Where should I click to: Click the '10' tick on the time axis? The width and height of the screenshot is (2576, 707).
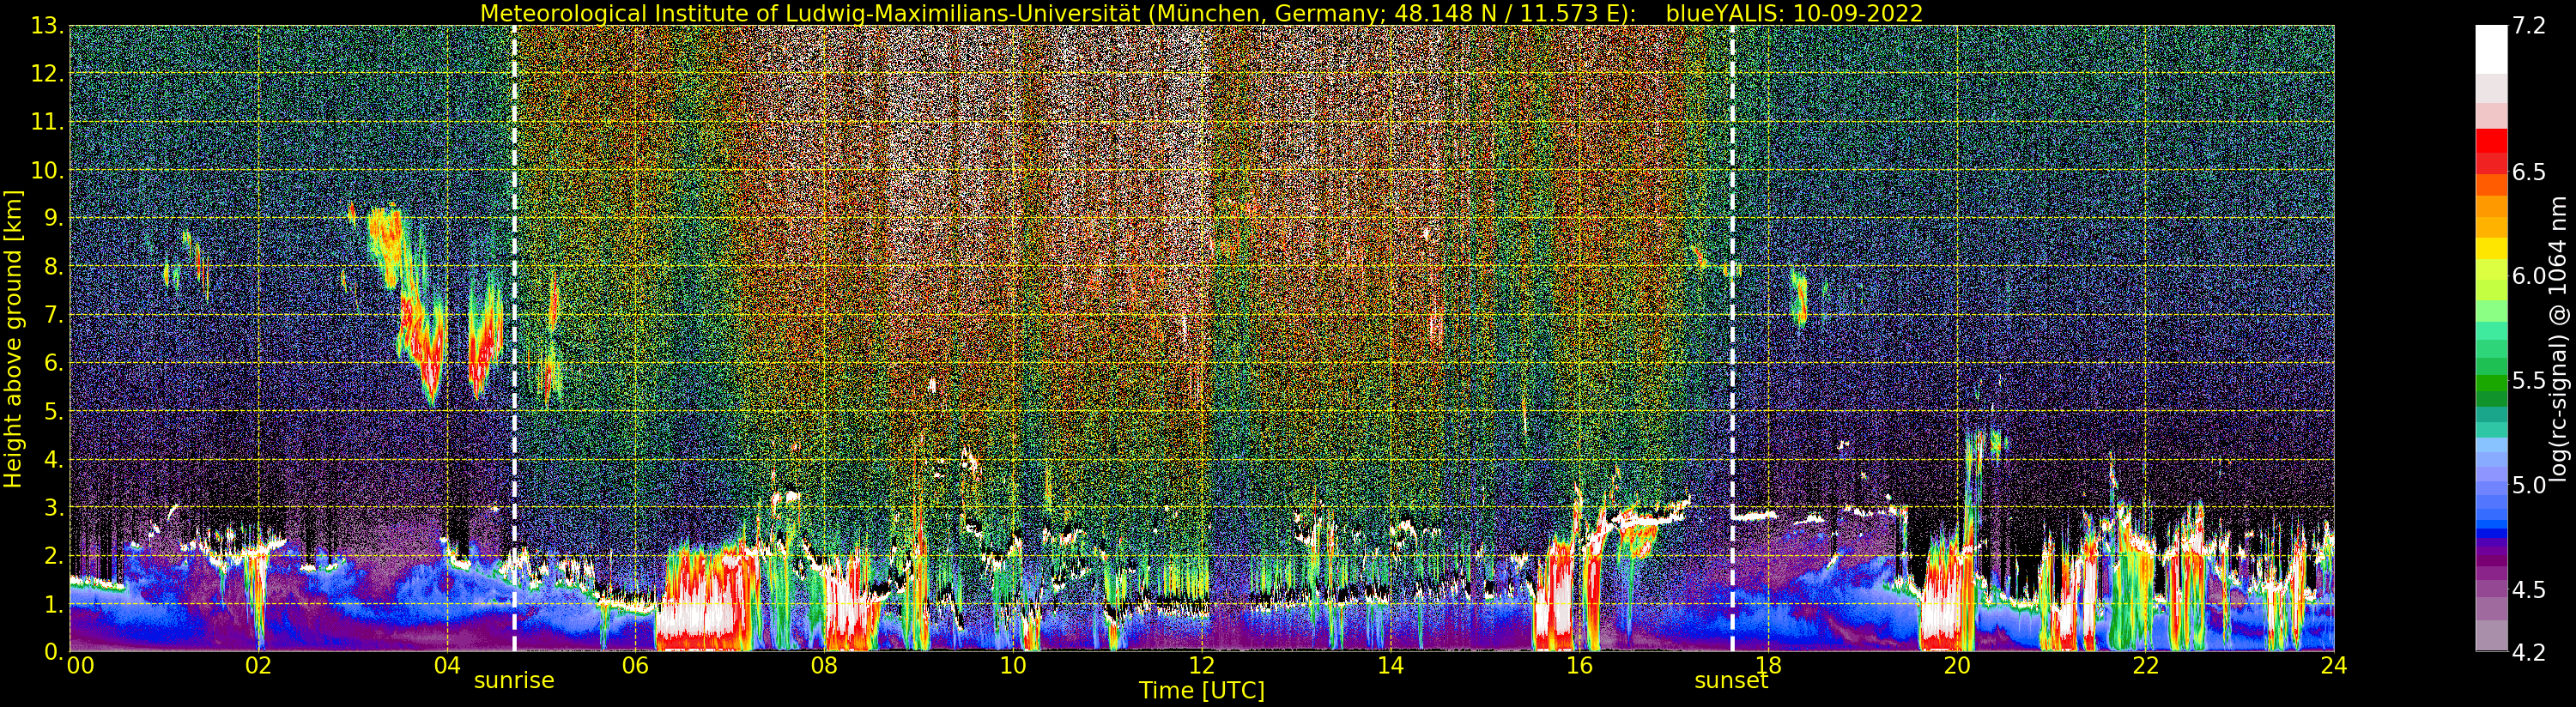pos(1013,666)
